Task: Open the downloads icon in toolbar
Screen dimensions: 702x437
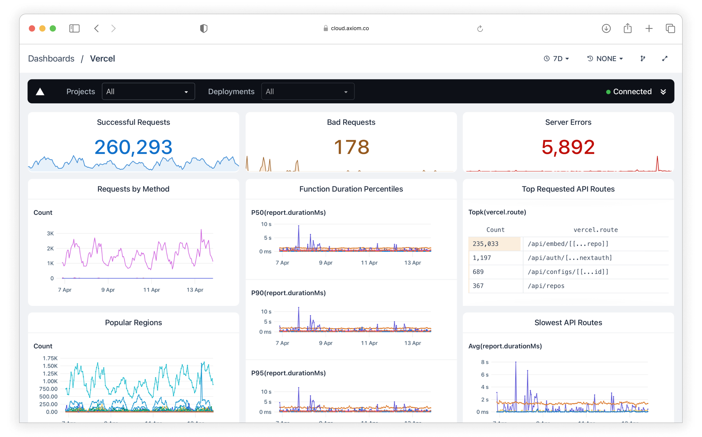Action: [606, 28]
